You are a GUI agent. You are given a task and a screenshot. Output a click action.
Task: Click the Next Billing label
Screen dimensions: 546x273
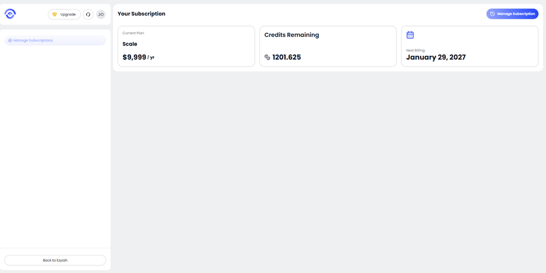415,50
